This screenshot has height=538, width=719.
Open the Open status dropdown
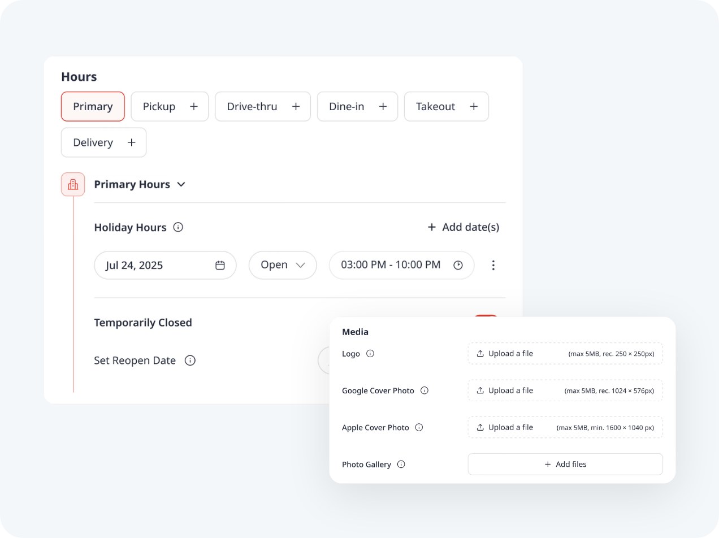tap(283, 265)
